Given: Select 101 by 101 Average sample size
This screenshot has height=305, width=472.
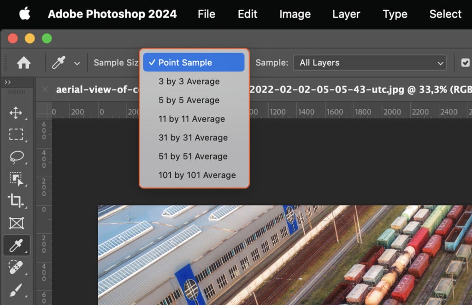Looking at the screenshot, I should tap(197, 175).
